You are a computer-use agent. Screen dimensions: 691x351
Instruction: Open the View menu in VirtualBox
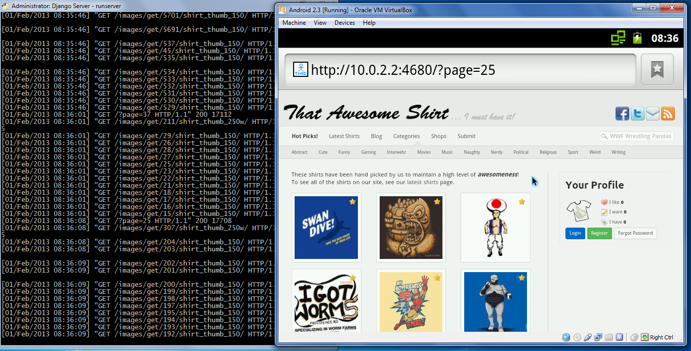[320, 23]
